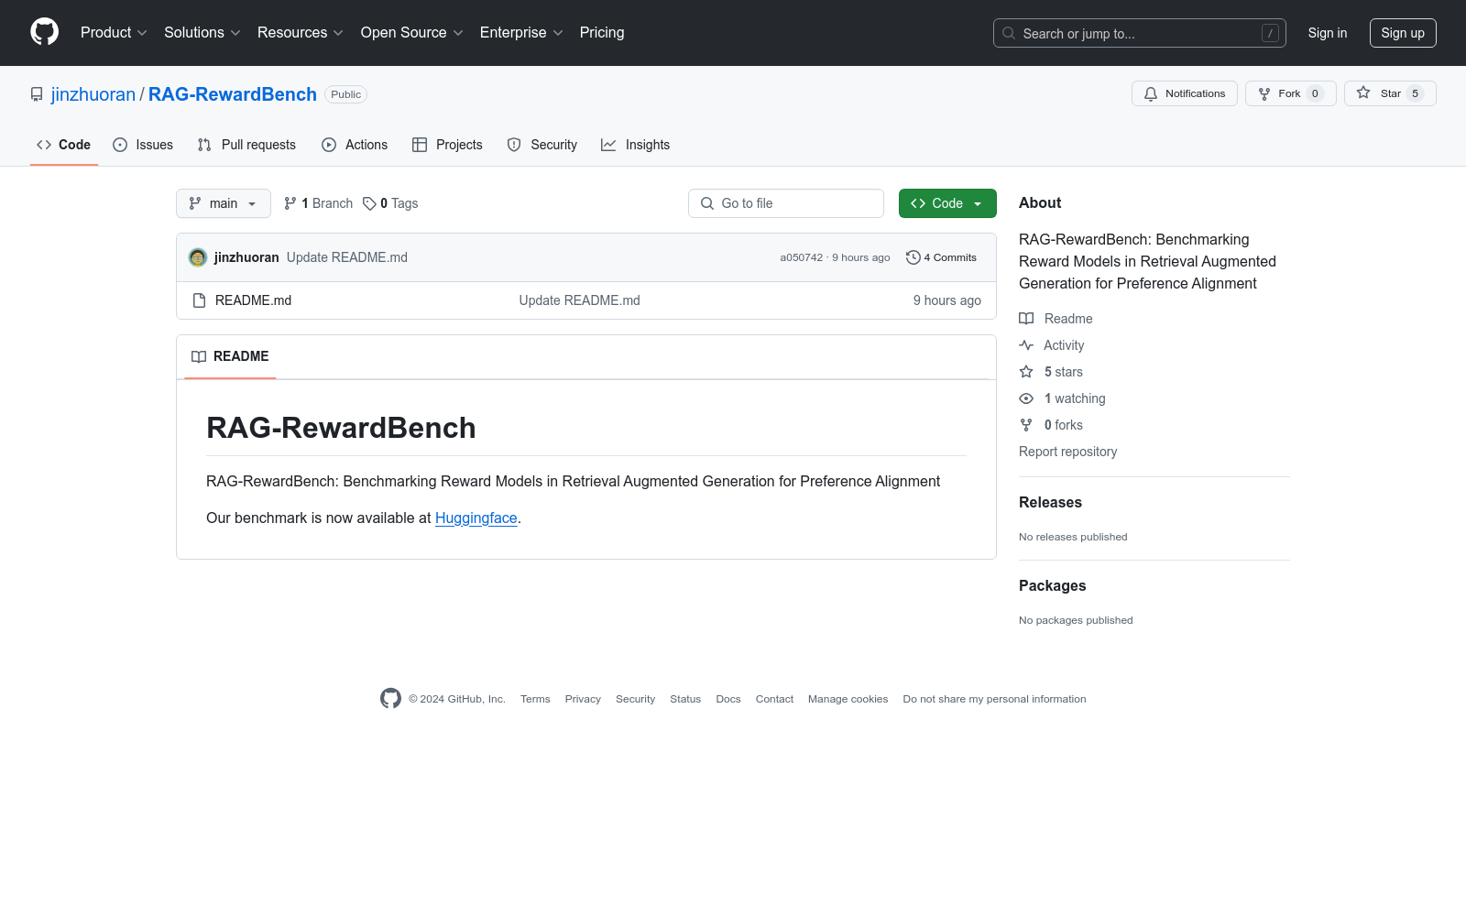Open footer Contact link
The image size is (1466, 916).
pos(774,699)
